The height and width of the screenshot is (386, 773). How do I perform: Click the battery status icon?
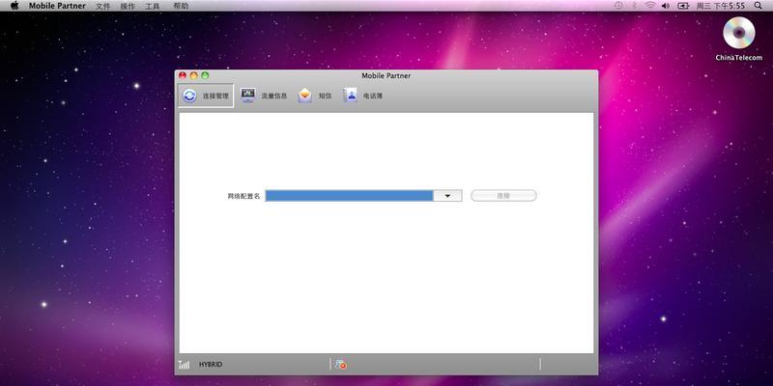click(683, 6)
